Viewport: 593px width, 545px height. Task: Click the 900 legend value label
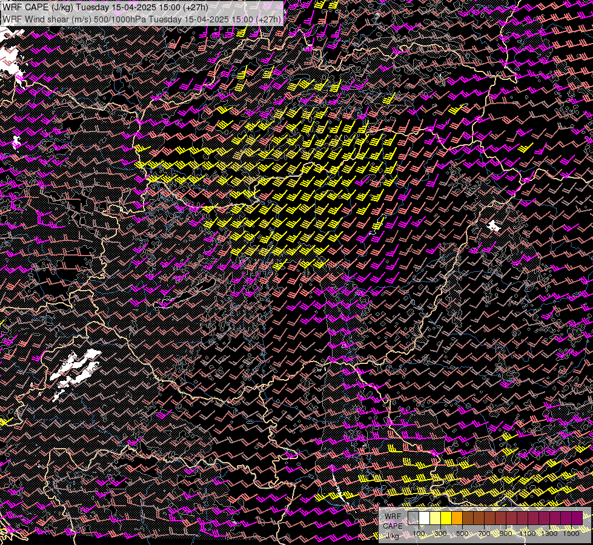506,533
